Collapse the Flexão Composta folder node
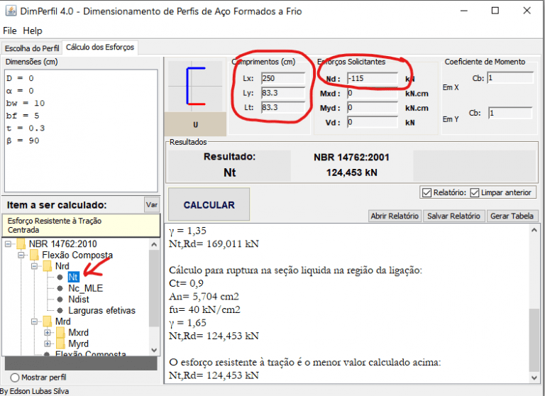The width and height of the screenshot is (545, 396). coord(21,255)
